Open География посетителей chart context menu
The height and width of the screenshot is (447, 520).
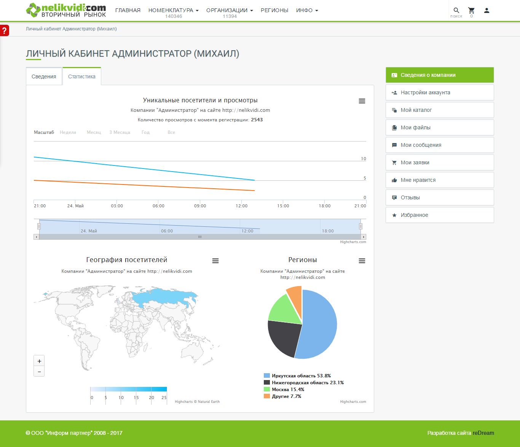[x=215, y=261]
